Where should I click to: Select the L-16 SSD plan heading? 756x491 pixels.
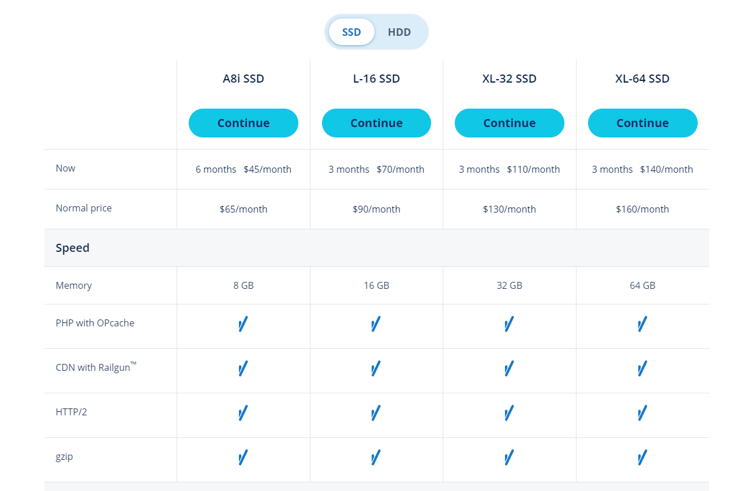coord(376,79)
